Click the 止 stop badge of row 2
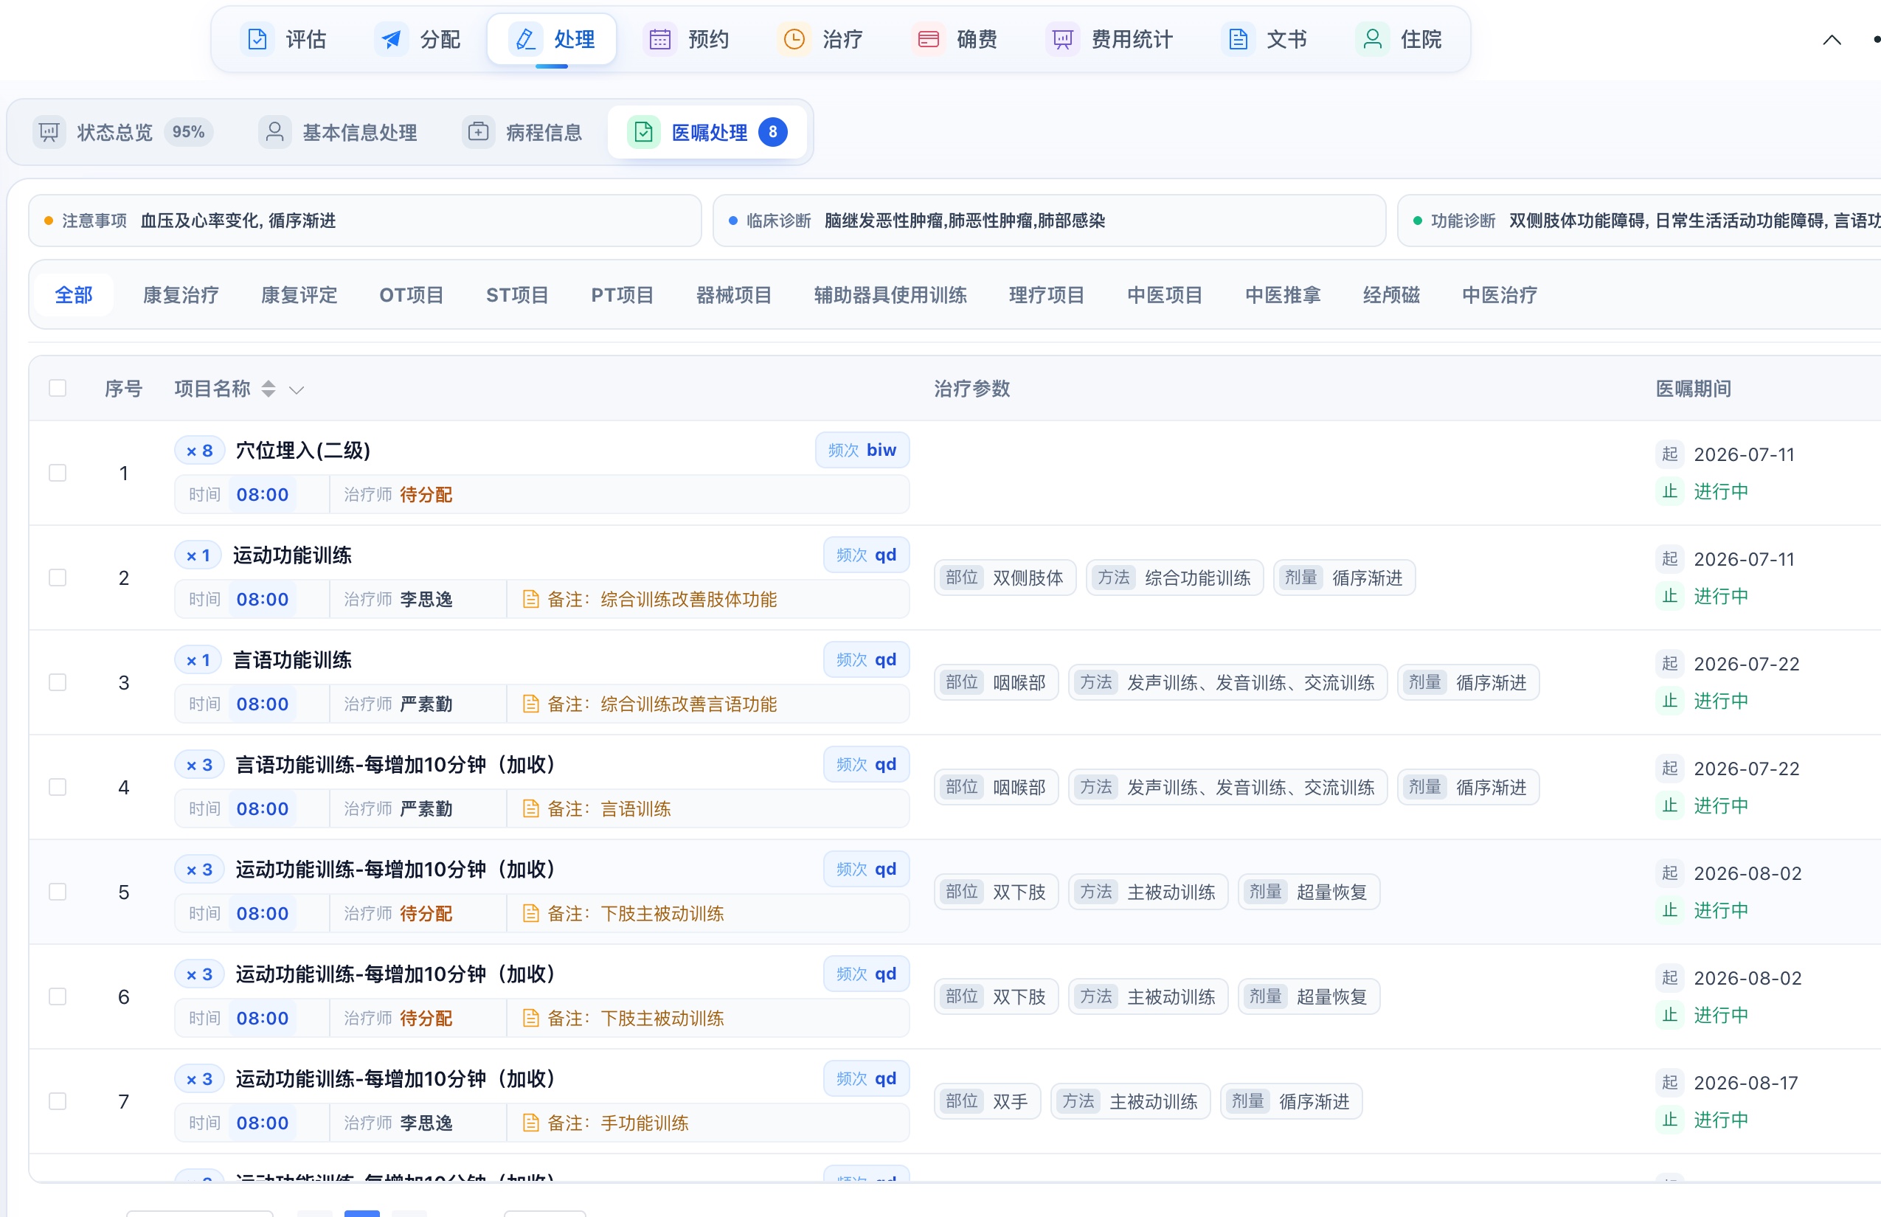 (x=1669, y=596)
